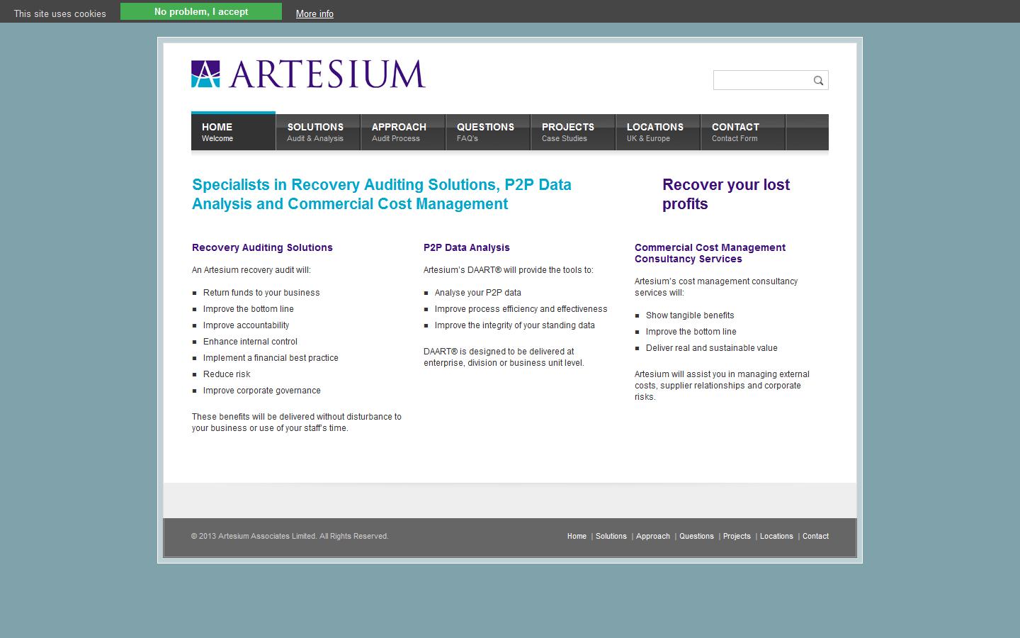Click Projects in the footer links

pyautogui.click(x=737, y=537)
